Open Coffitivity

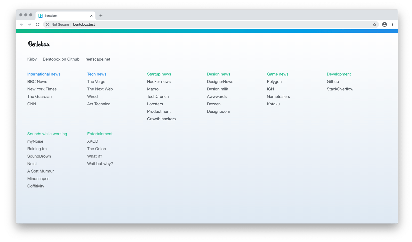[x=36, y=186]
